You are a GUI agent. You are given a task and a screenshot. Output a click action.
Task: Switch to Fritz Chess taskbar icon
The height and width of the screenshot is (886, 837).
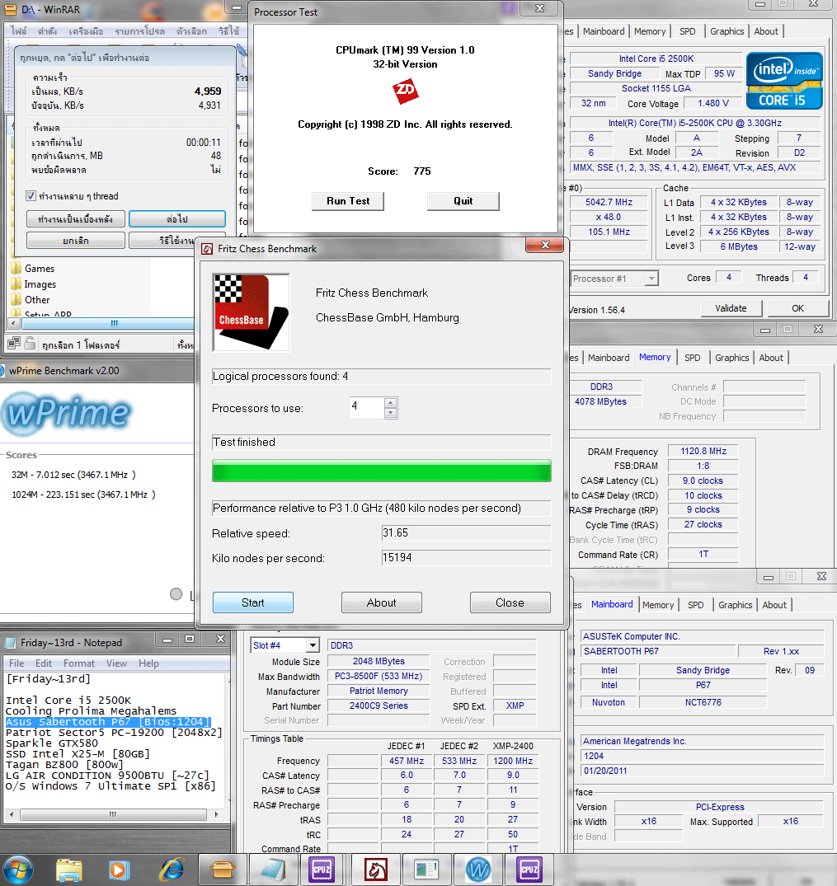pos(375,870)
